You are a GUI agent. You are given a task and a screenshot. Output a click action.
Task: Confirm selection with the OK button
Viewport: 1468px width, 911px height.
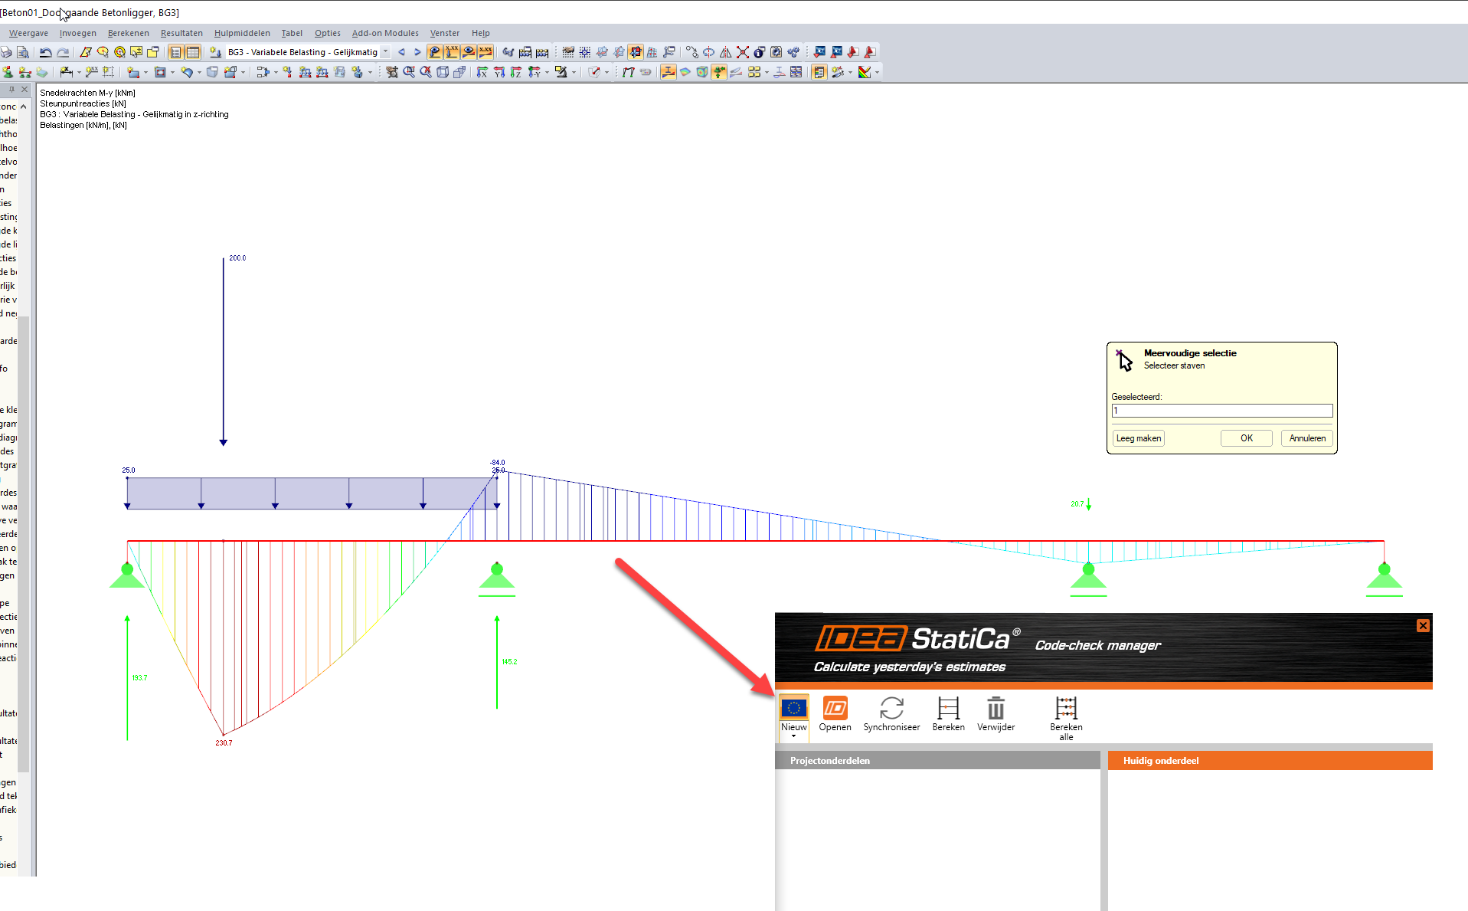click(1246, 437)
